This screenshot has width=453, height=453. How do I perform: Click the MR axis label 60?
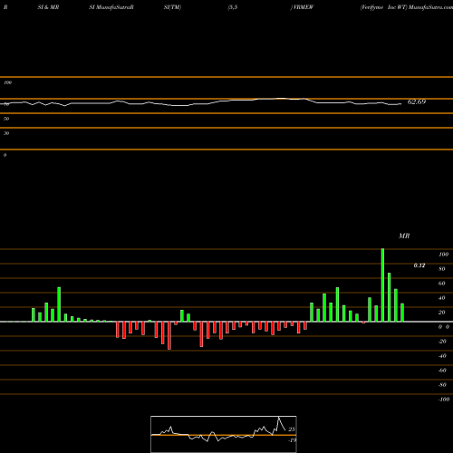[442, 284]
